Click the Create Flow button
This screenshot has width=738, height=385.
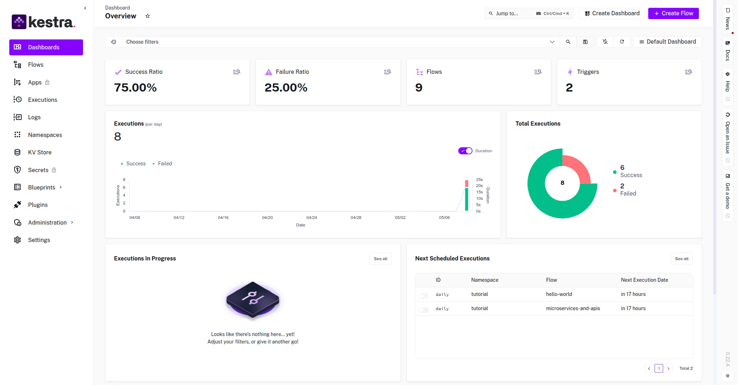coord(673,13)
